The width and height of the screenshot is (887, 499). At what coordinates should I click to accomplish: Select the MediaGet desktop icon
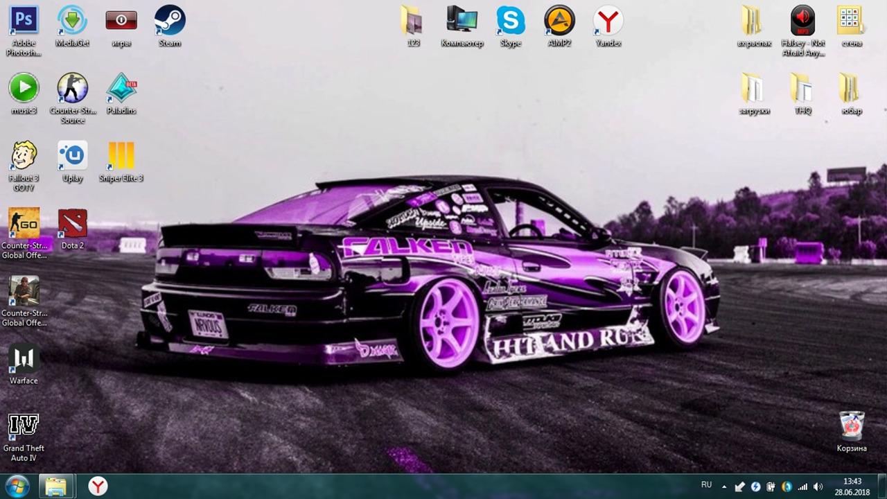73,21
